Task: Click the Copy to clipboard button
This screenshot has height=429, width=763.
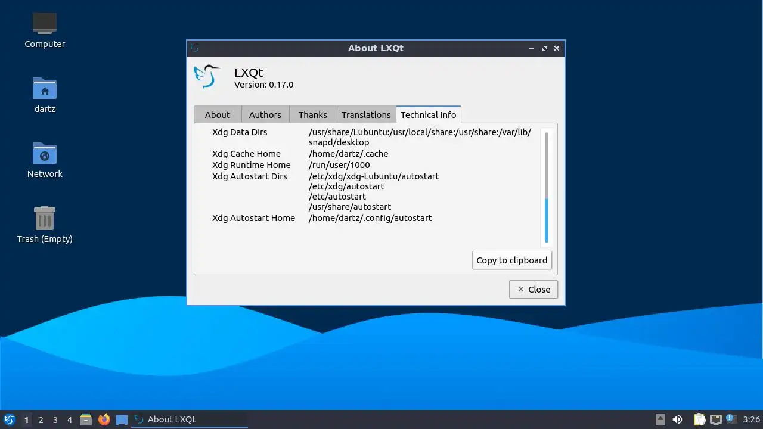Action: click(512, 260)
